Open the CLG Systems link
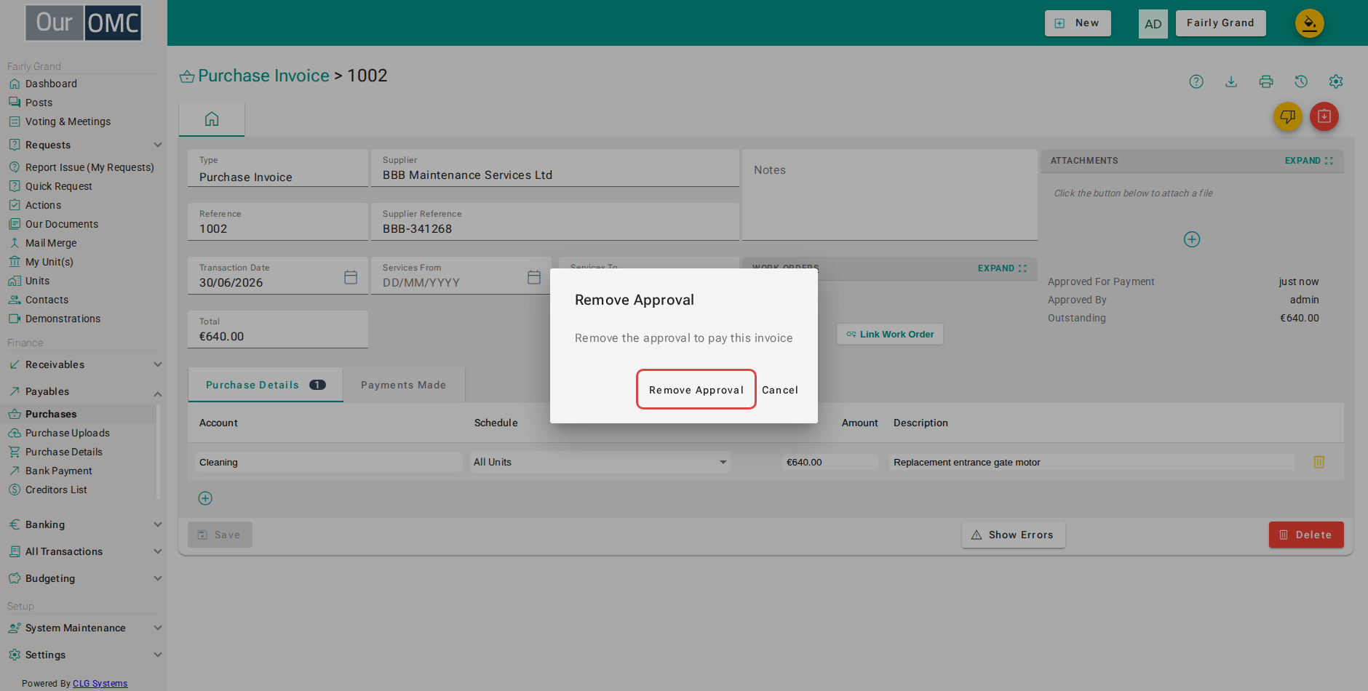1368x691 pixels. click(100, 684)
